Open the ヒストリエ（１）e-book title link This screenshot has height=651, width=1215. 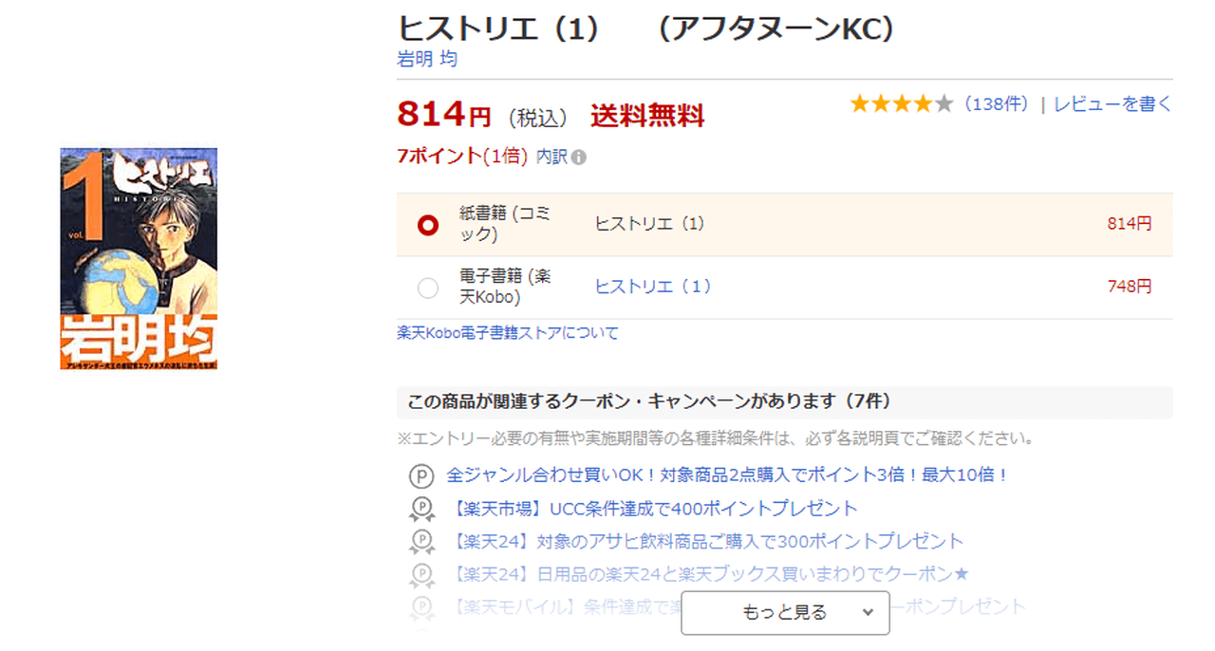tap(652, 287)
